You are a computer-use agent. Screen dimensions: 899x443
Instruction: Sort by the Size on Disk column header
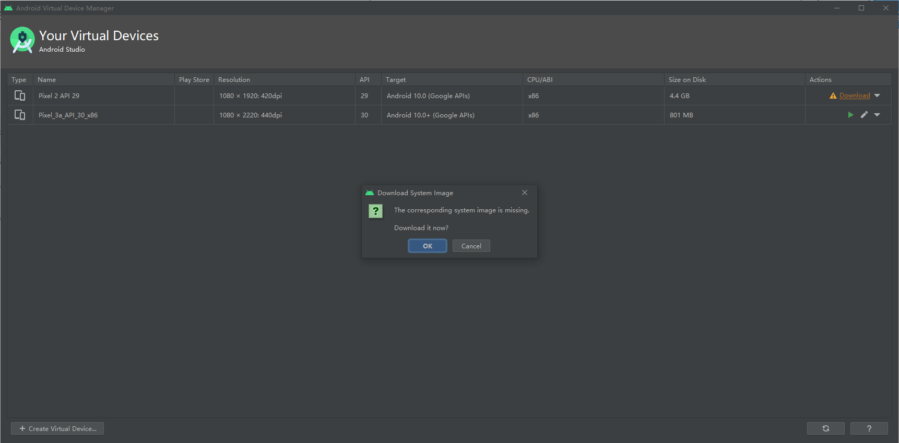click(735, 79)
